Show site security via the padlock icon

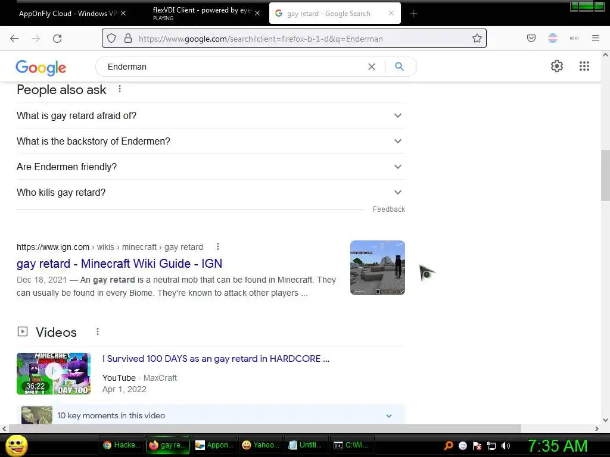tap(128, 38)
